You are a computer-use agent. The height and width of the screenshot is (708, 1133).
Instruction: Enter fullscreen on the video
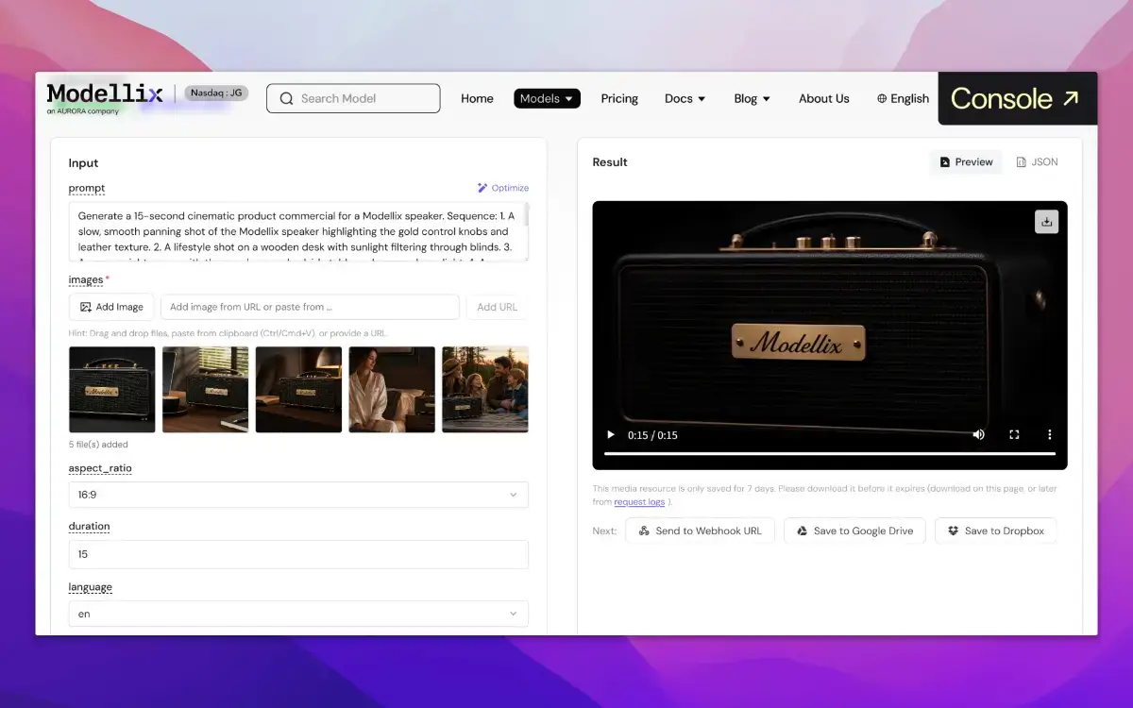[1014, 435]
